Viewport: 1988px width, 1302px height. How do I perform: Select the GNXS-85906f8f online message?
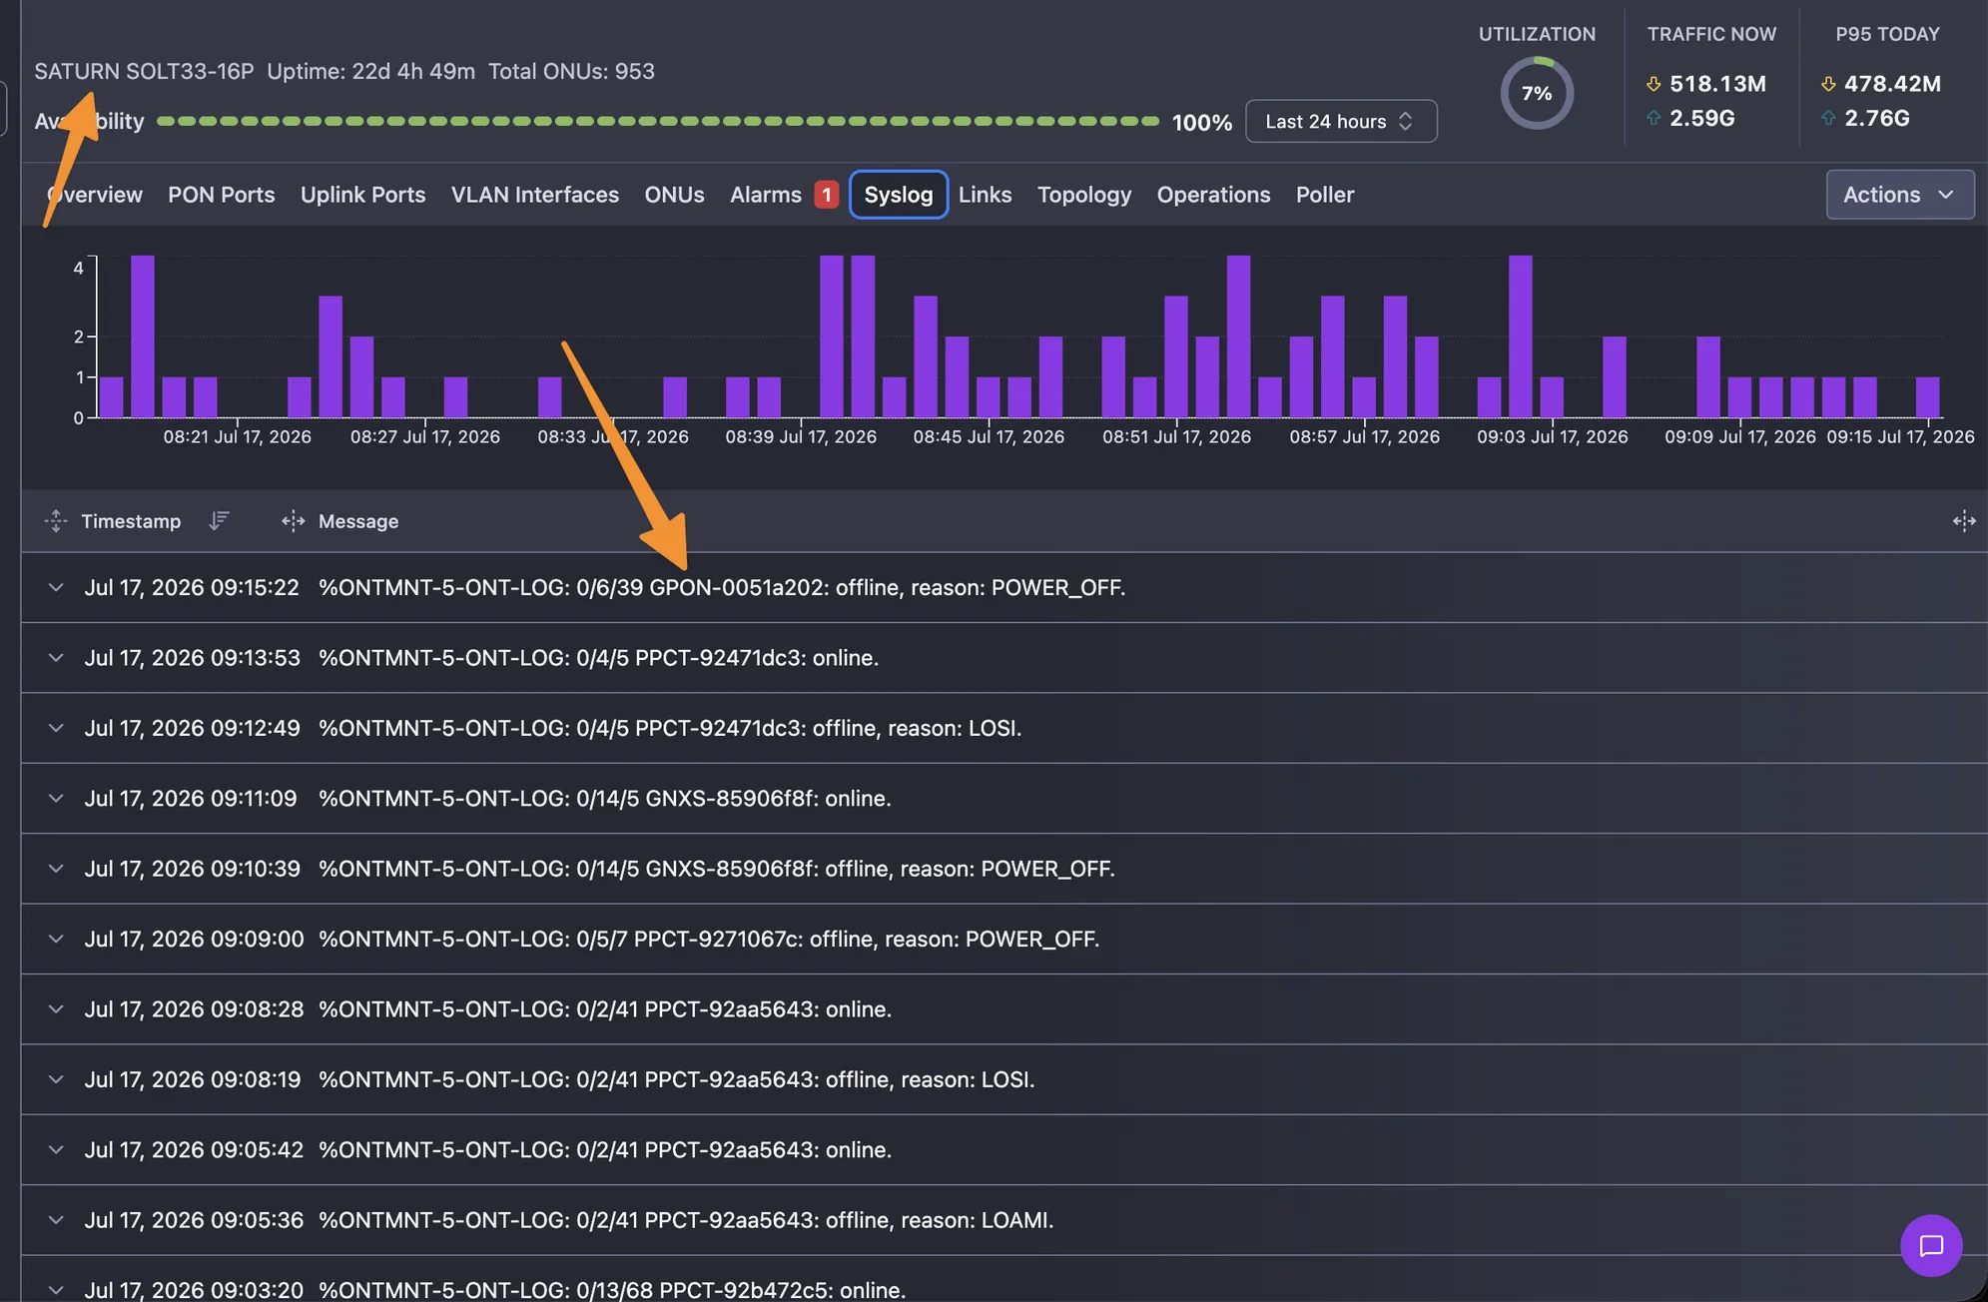(604, 798)
